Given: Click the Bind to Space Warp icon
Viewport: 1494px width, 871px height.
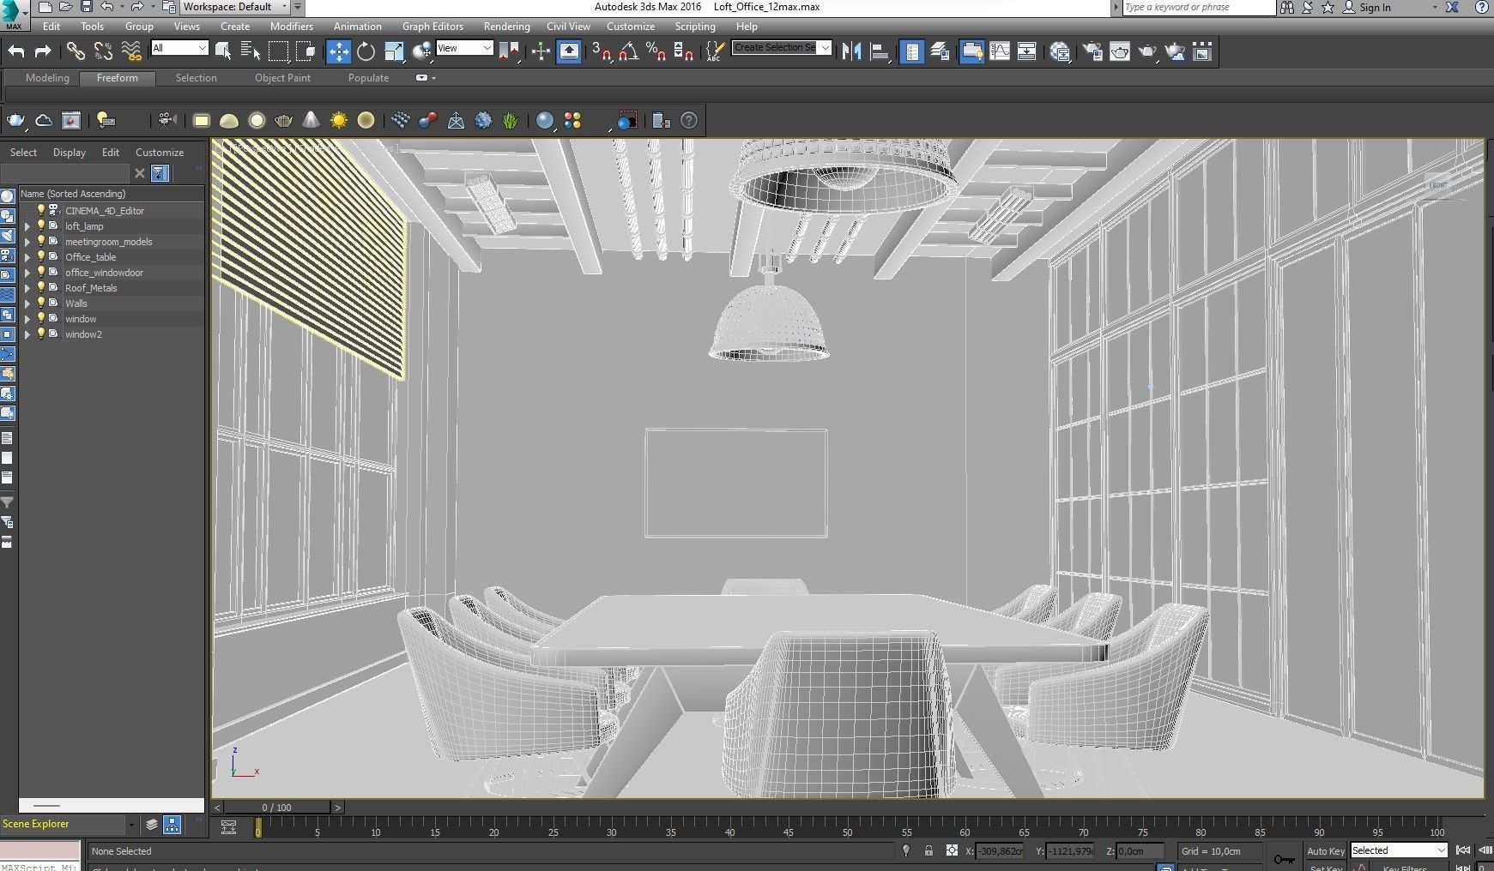Looking at the screenshot, I should (131, 51).
